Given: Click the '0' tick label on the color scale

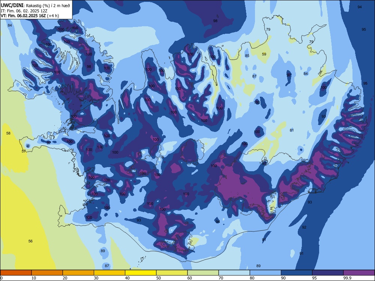Looking at the screenshot, I should [1, 278].
